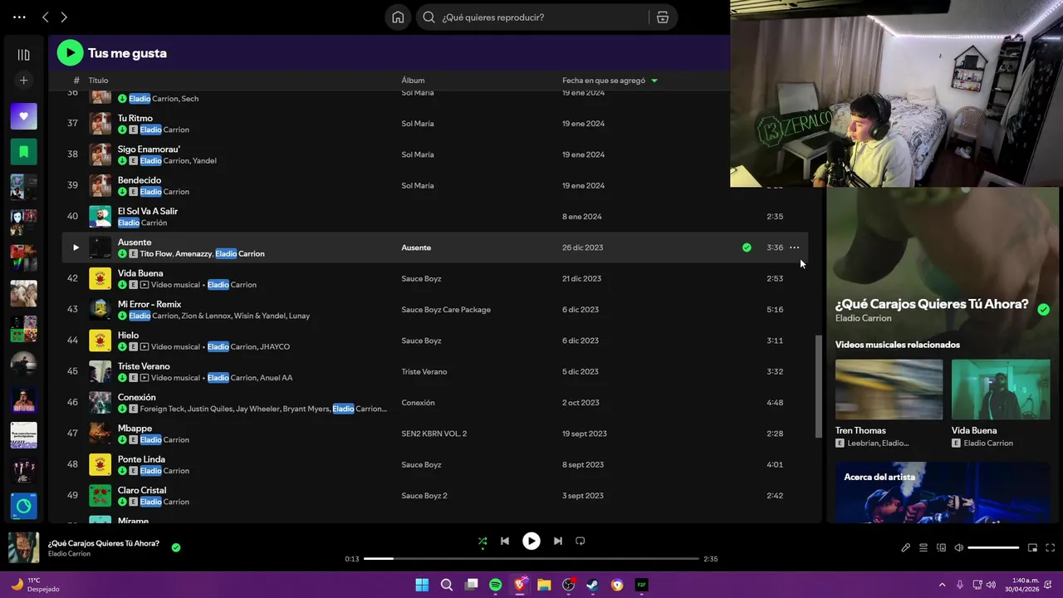1063x598 pixels.
Task: Mute volume with the speaker icon
Action: coord(958,547)
